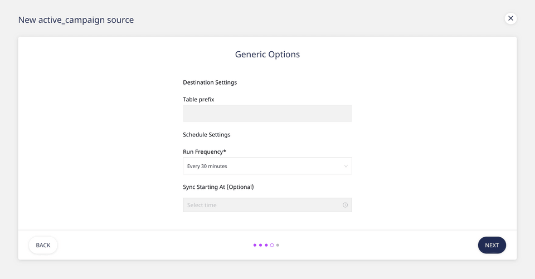Click the chevron arrow in Run Frequency
Screen dimensions: 535x279
(x=346, y=166)
